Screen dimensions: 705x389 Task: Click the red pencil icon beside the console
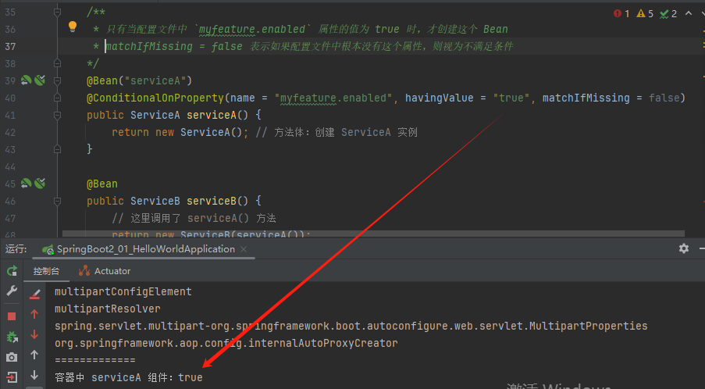(x=34, y=294)
